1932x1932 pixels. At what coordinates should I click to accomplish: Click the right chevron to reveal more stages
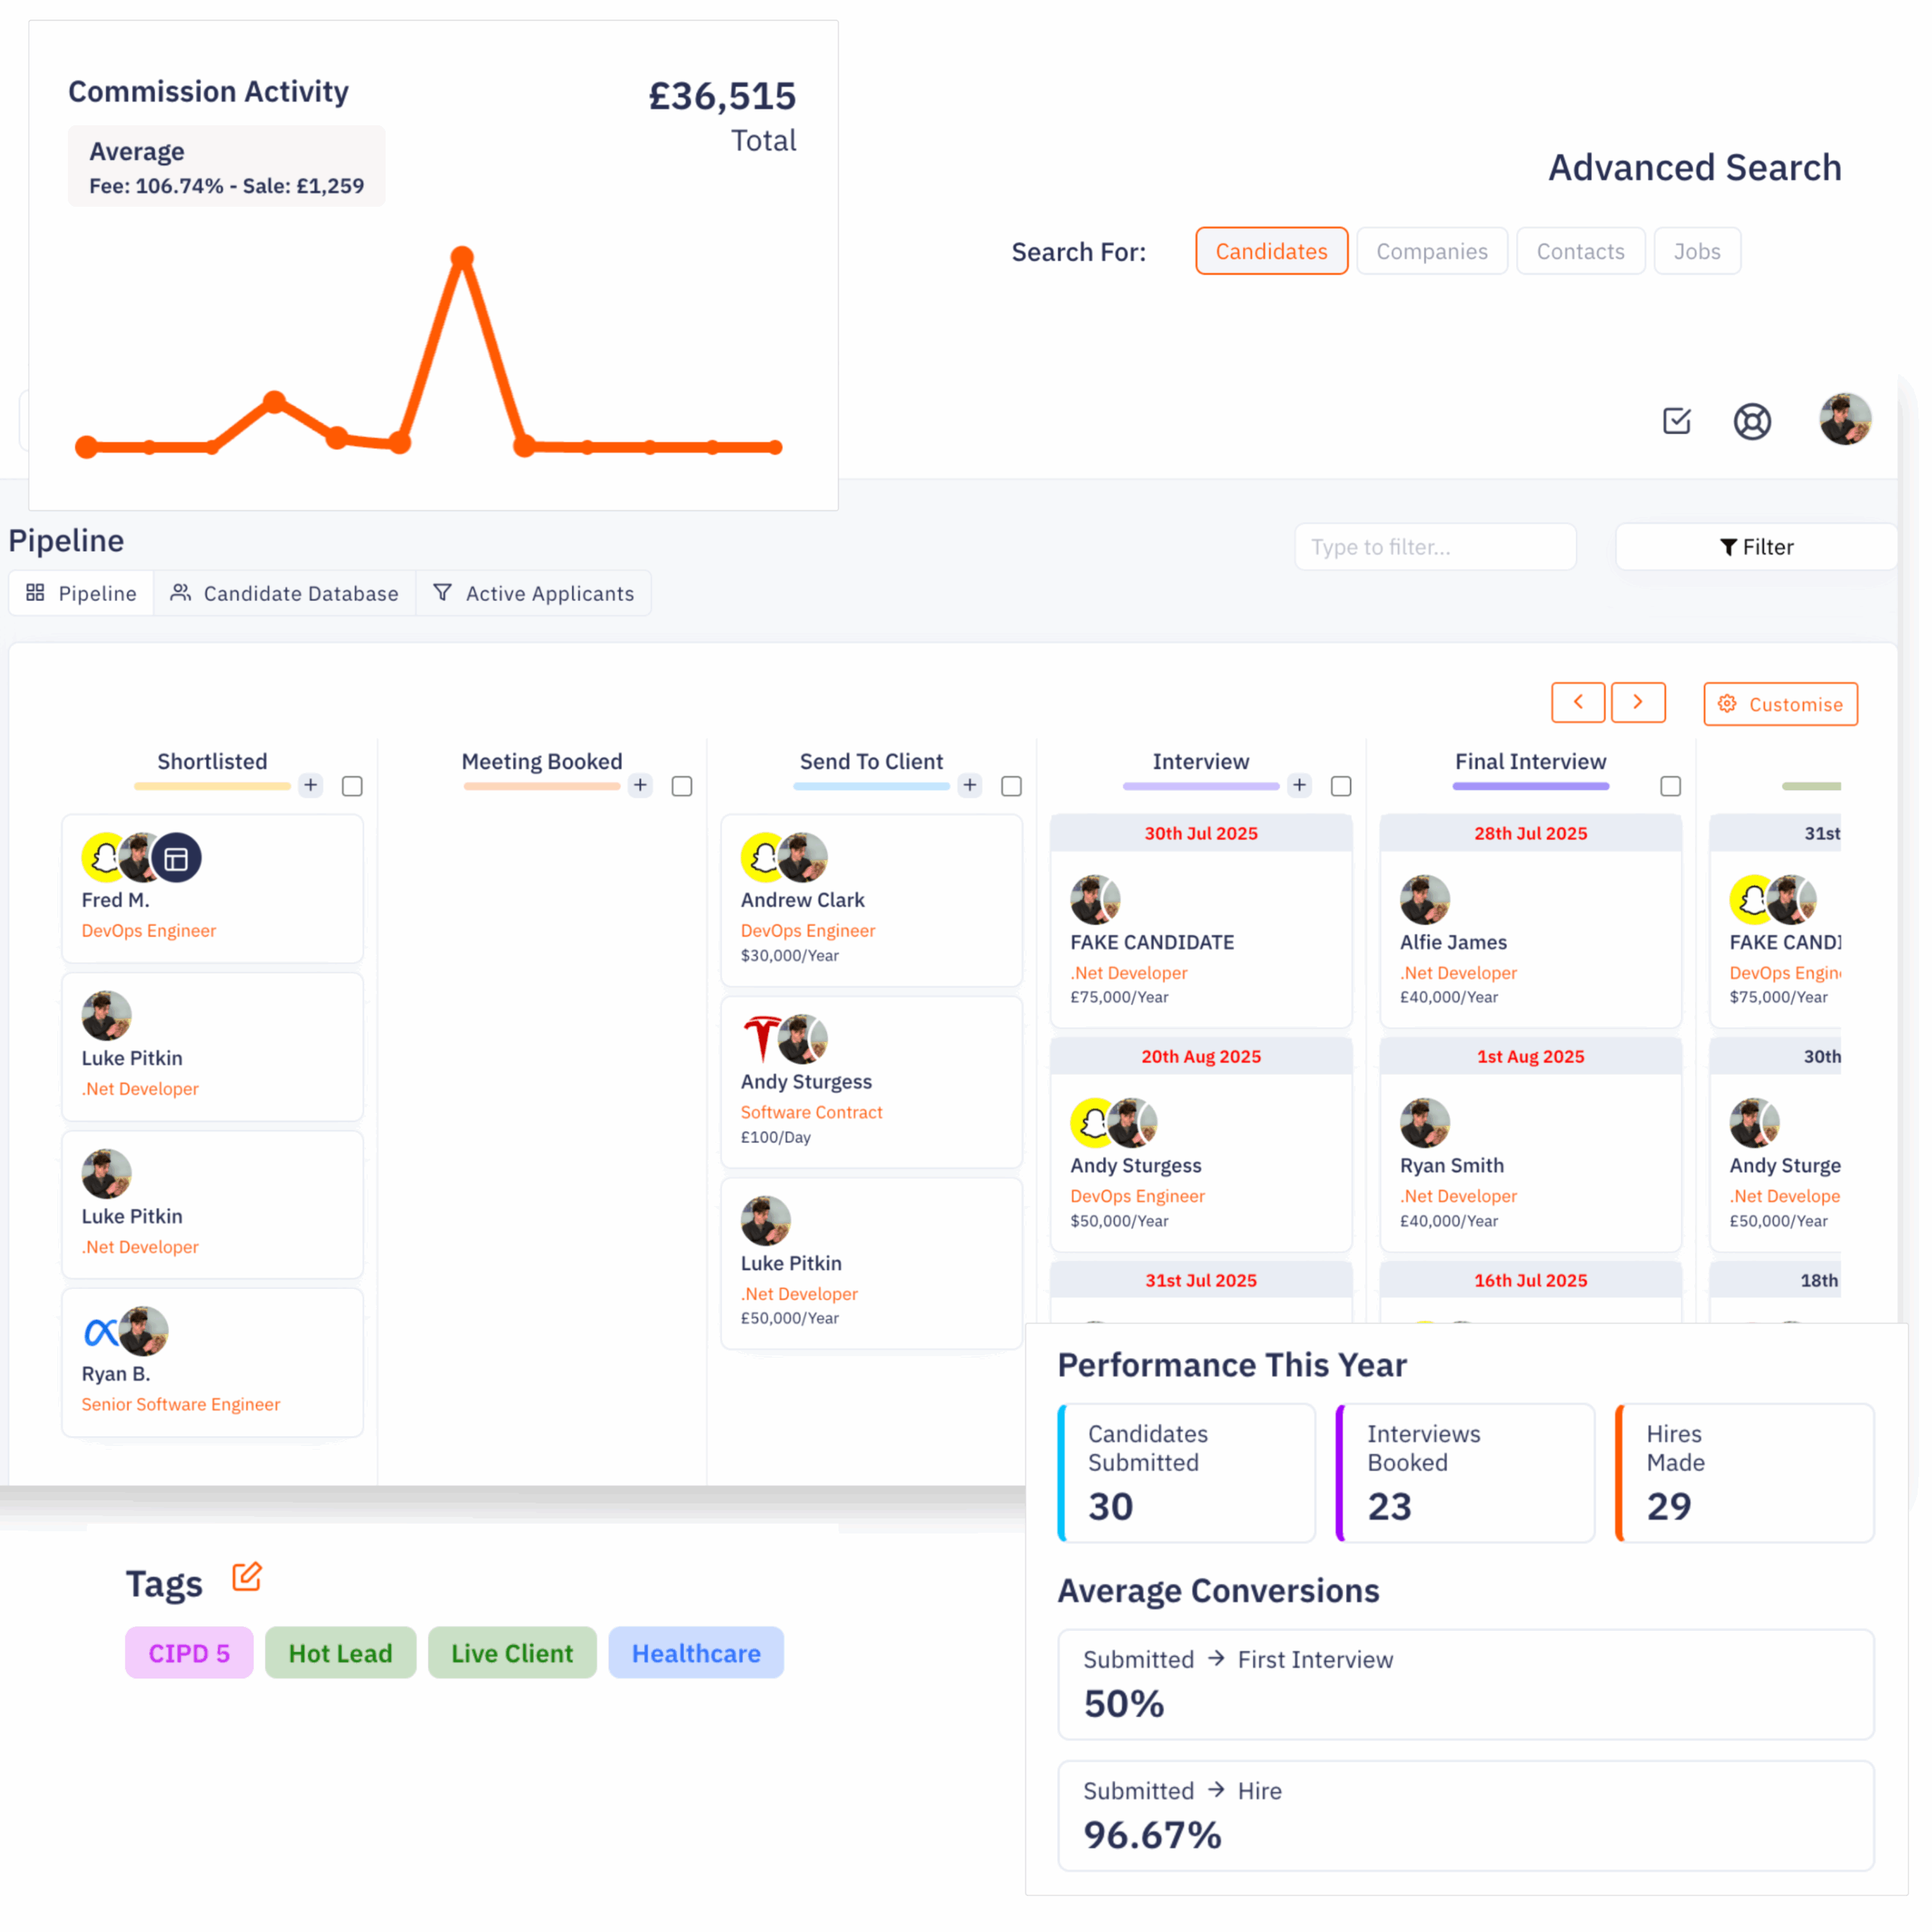[x=1638, y=702]
